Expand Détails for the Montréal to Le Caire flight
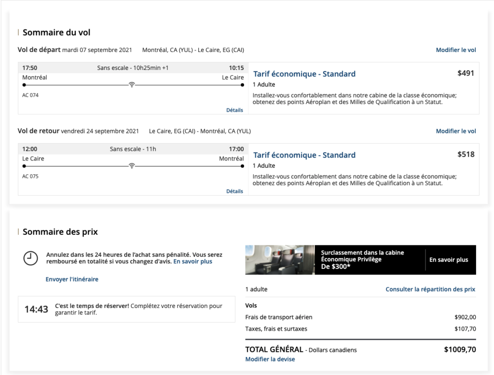Screen dimensions: 494x375 tap(234, 110)
